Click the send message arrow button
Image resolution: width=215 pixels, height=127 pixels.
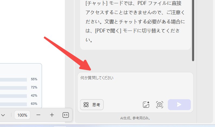pos(179,105)
